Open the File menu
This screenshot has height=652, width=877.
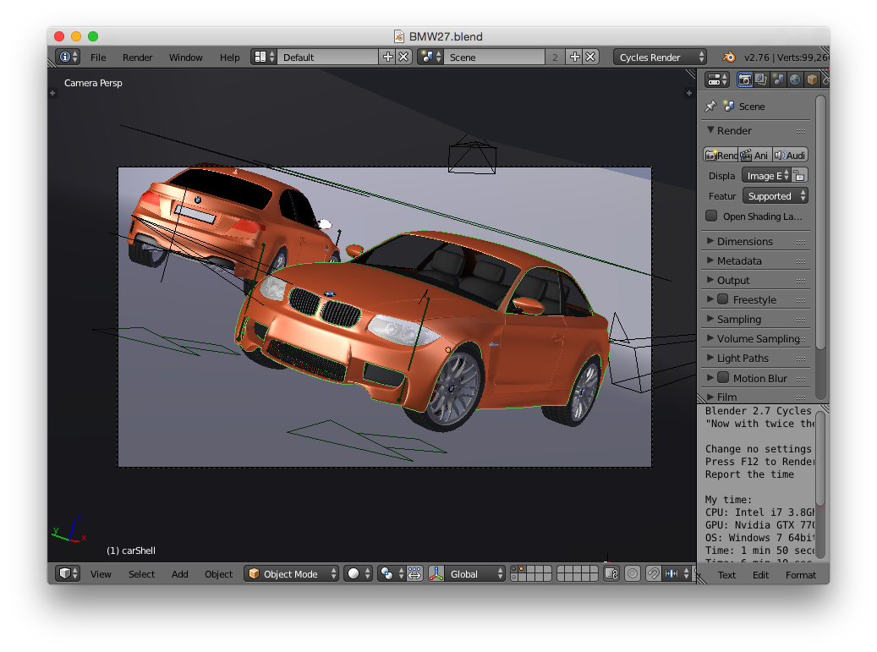click(x=98, y=58)
